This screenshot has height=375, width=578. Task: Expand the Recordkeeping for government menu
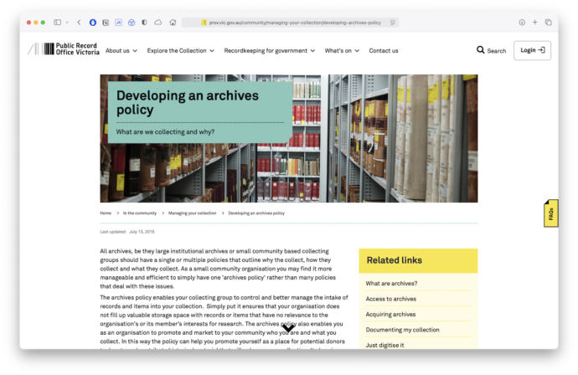point(269,50)
